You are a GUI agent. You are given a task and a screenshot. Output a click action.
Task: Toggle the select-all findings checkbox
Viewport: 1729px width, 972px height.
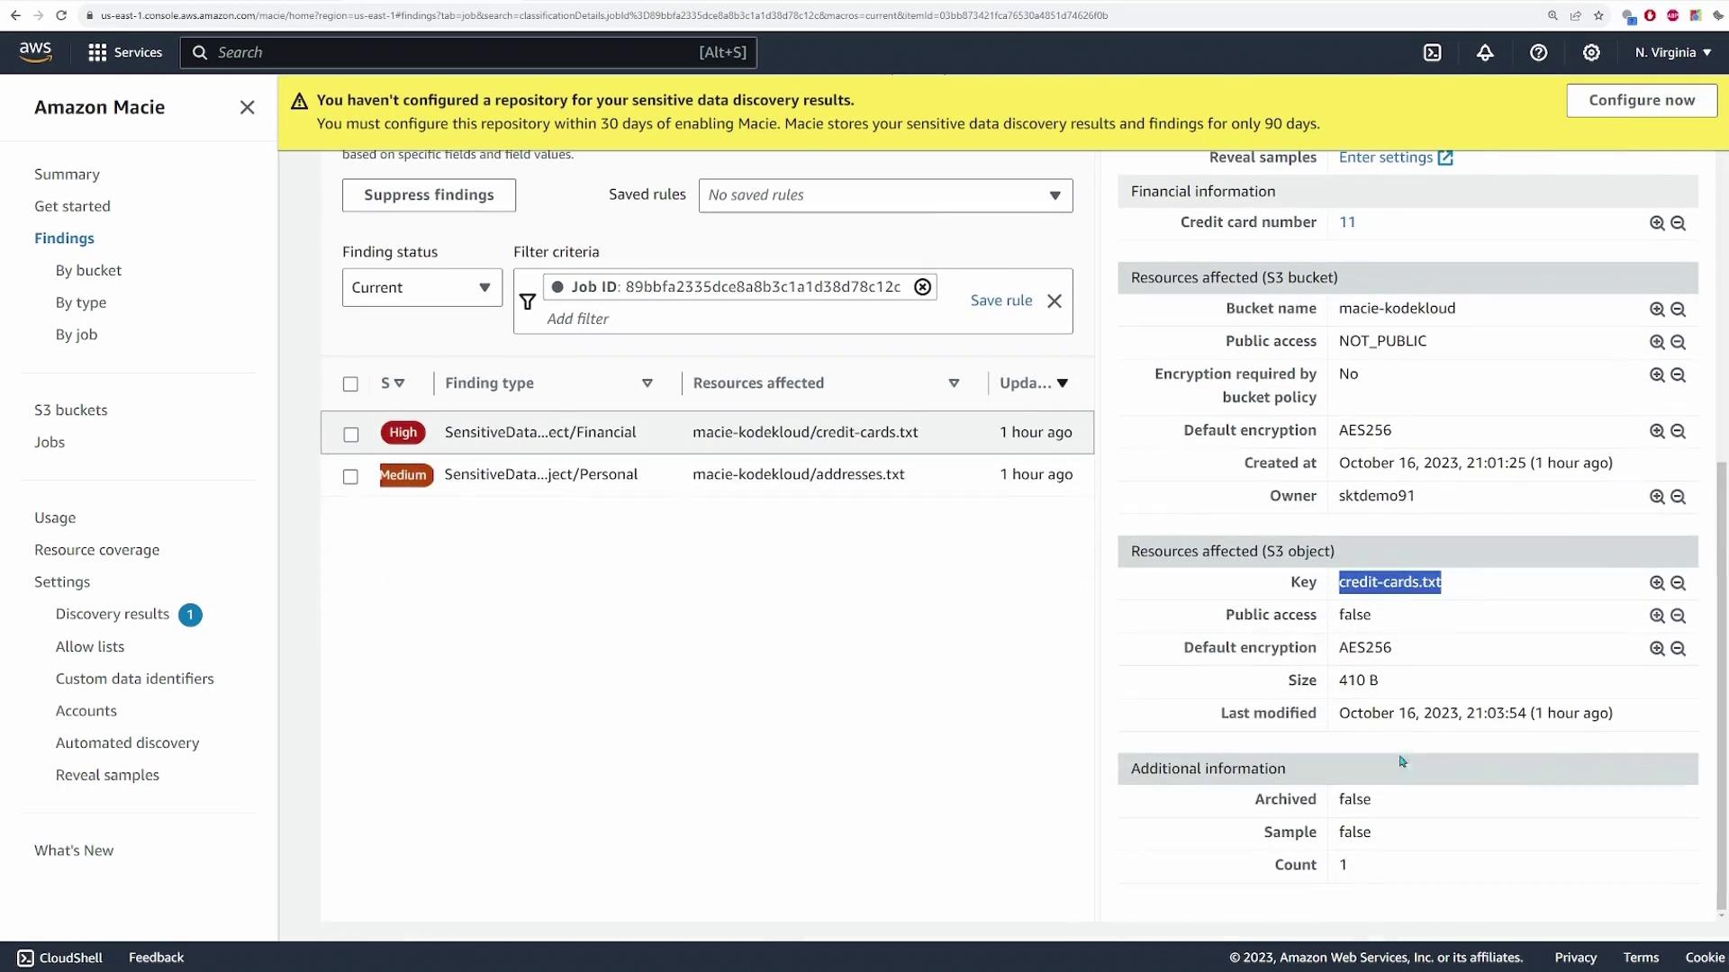[x=350, y=384]
